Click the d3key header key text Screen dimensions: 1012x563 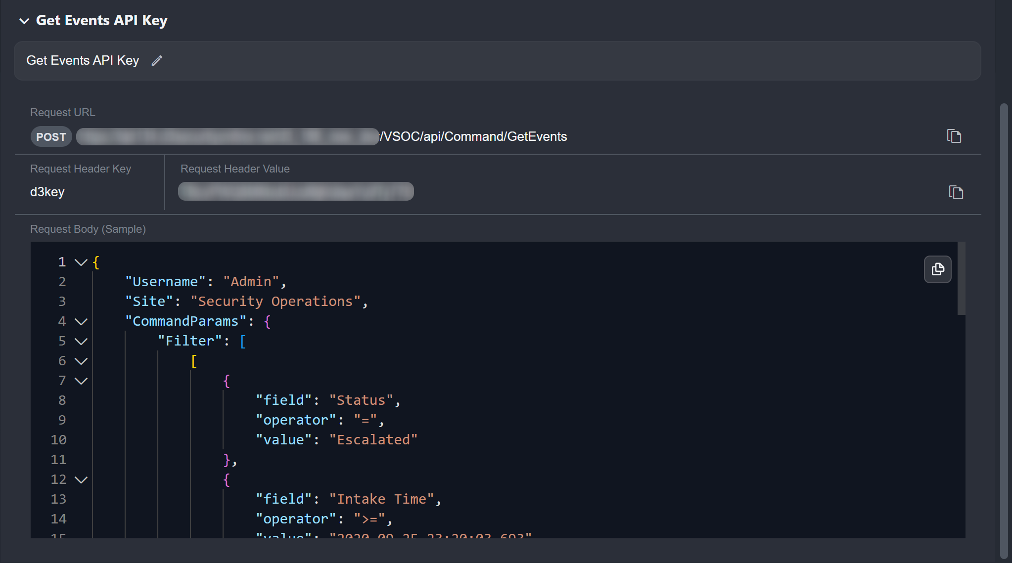(47, 192)
